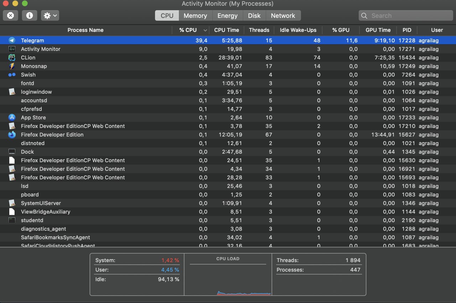Click the User CPU value 4,45 %
Viewport: 456px width, 303px height.
tap(170, 270)
